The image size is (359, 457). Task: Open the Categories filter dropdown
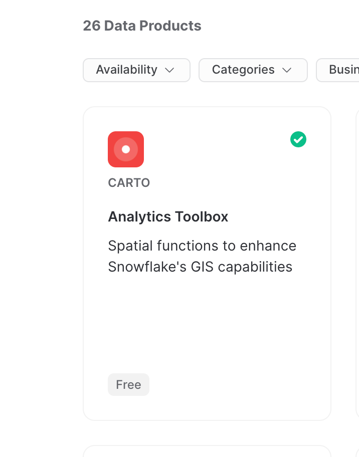click(x=253, y=70)
